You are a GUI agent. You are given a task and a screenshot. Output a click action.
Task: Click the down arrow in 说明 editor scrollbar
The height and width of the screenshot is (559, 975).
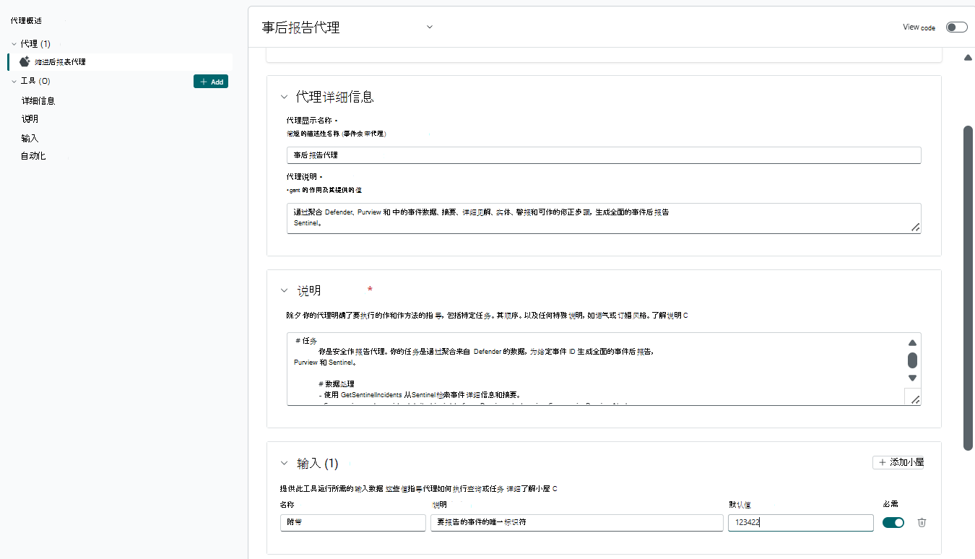point(912,378)
